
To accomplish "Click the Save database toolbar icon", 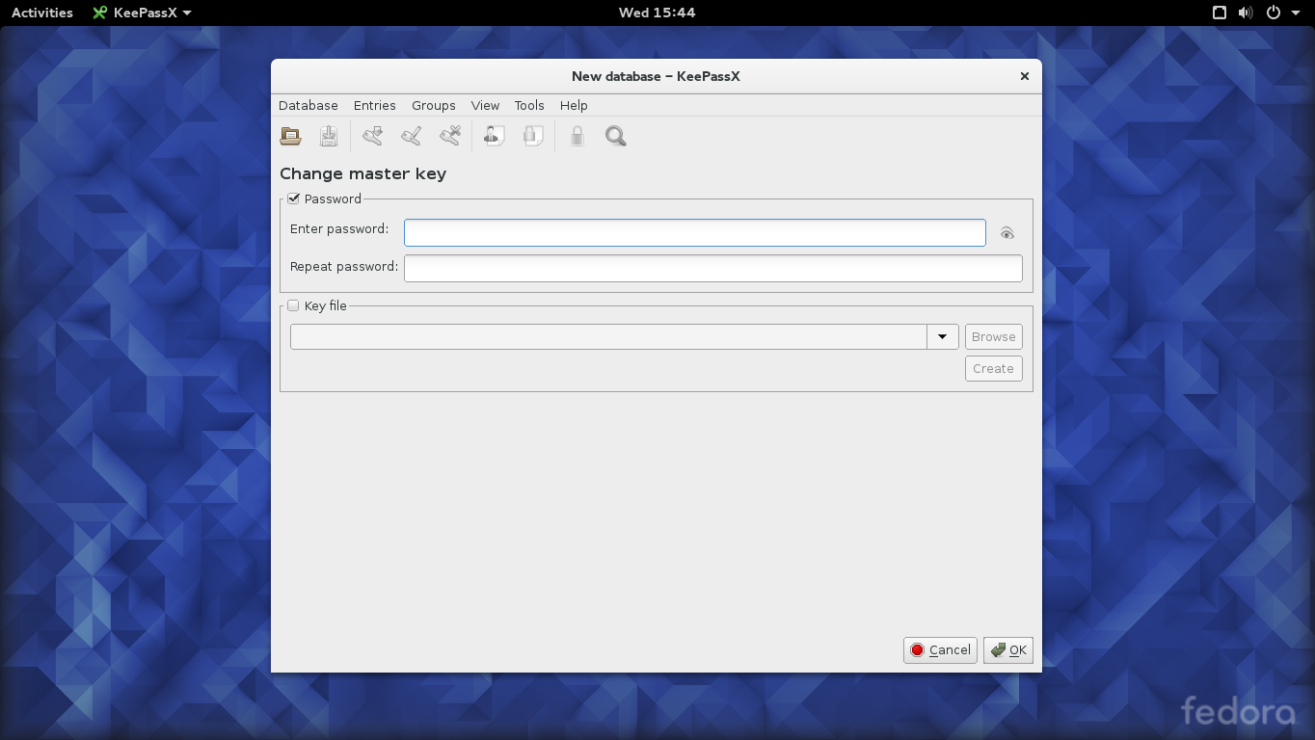I will (x=329, y=136).
